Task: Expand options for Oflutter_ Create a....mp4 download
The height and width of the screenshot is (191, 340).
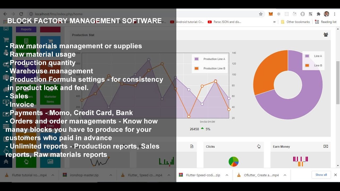Action: coord(285,175)
